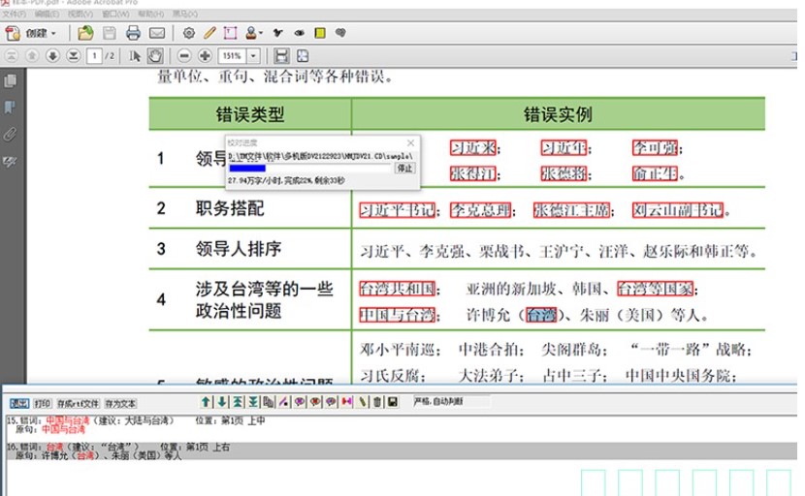Open the 创建 (Create) PDF dropdown
The image size is (805, 496).
pyautogui.click(x=31, y=33)
